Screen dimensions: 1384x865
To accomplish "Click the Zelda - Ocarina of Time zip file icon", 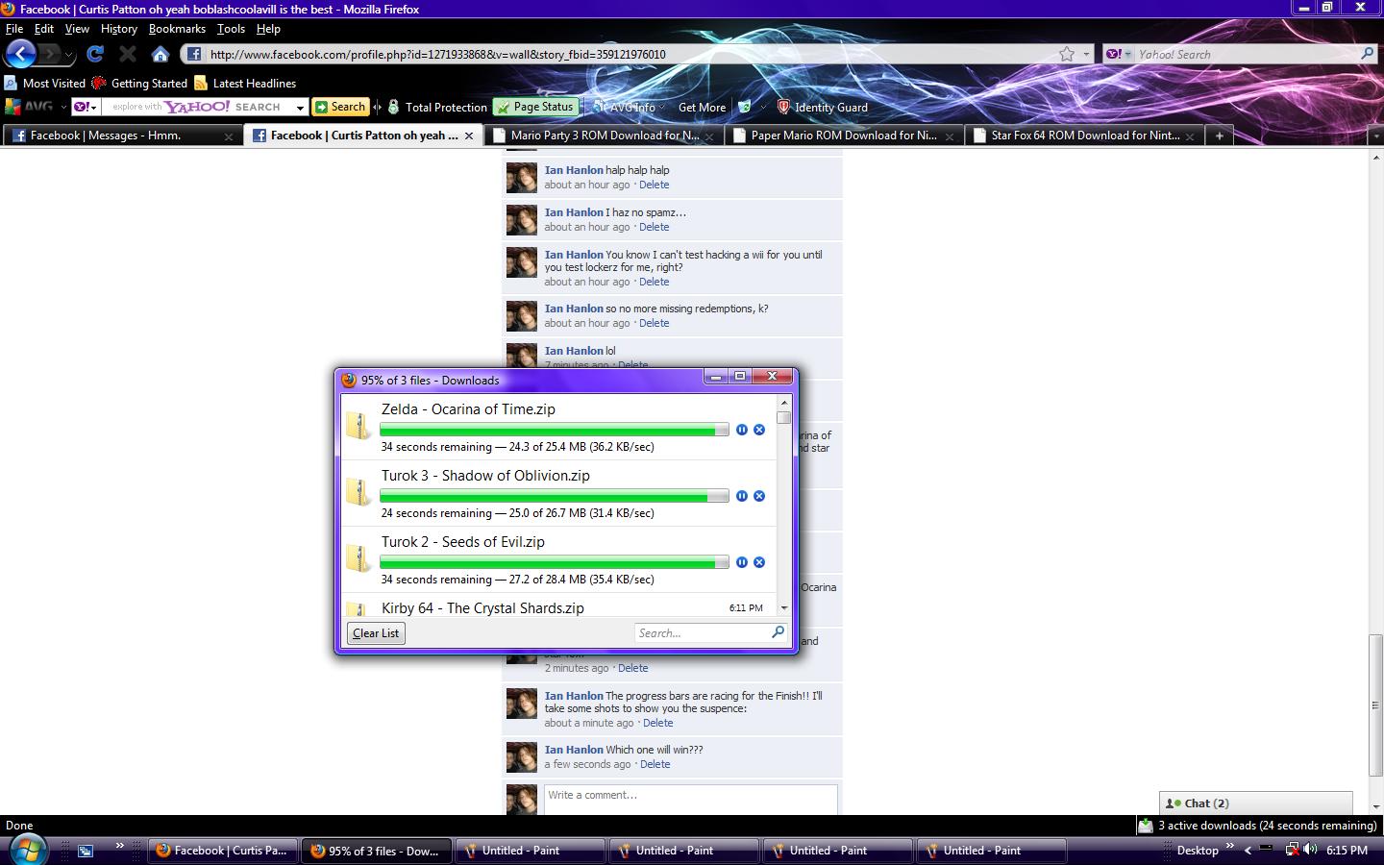I will coord(358,426).
